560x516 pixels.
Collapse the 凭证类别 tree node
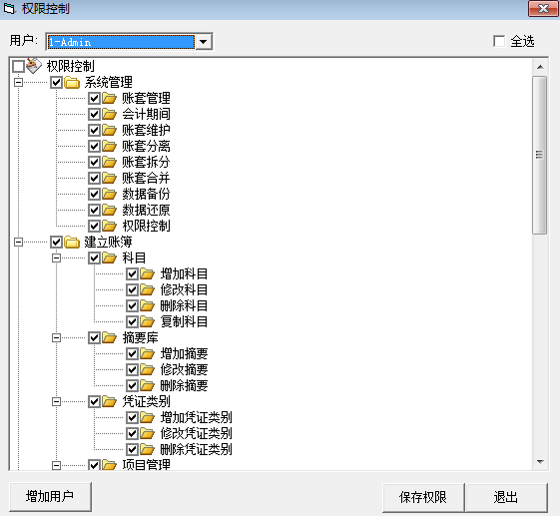pos(56,402)
